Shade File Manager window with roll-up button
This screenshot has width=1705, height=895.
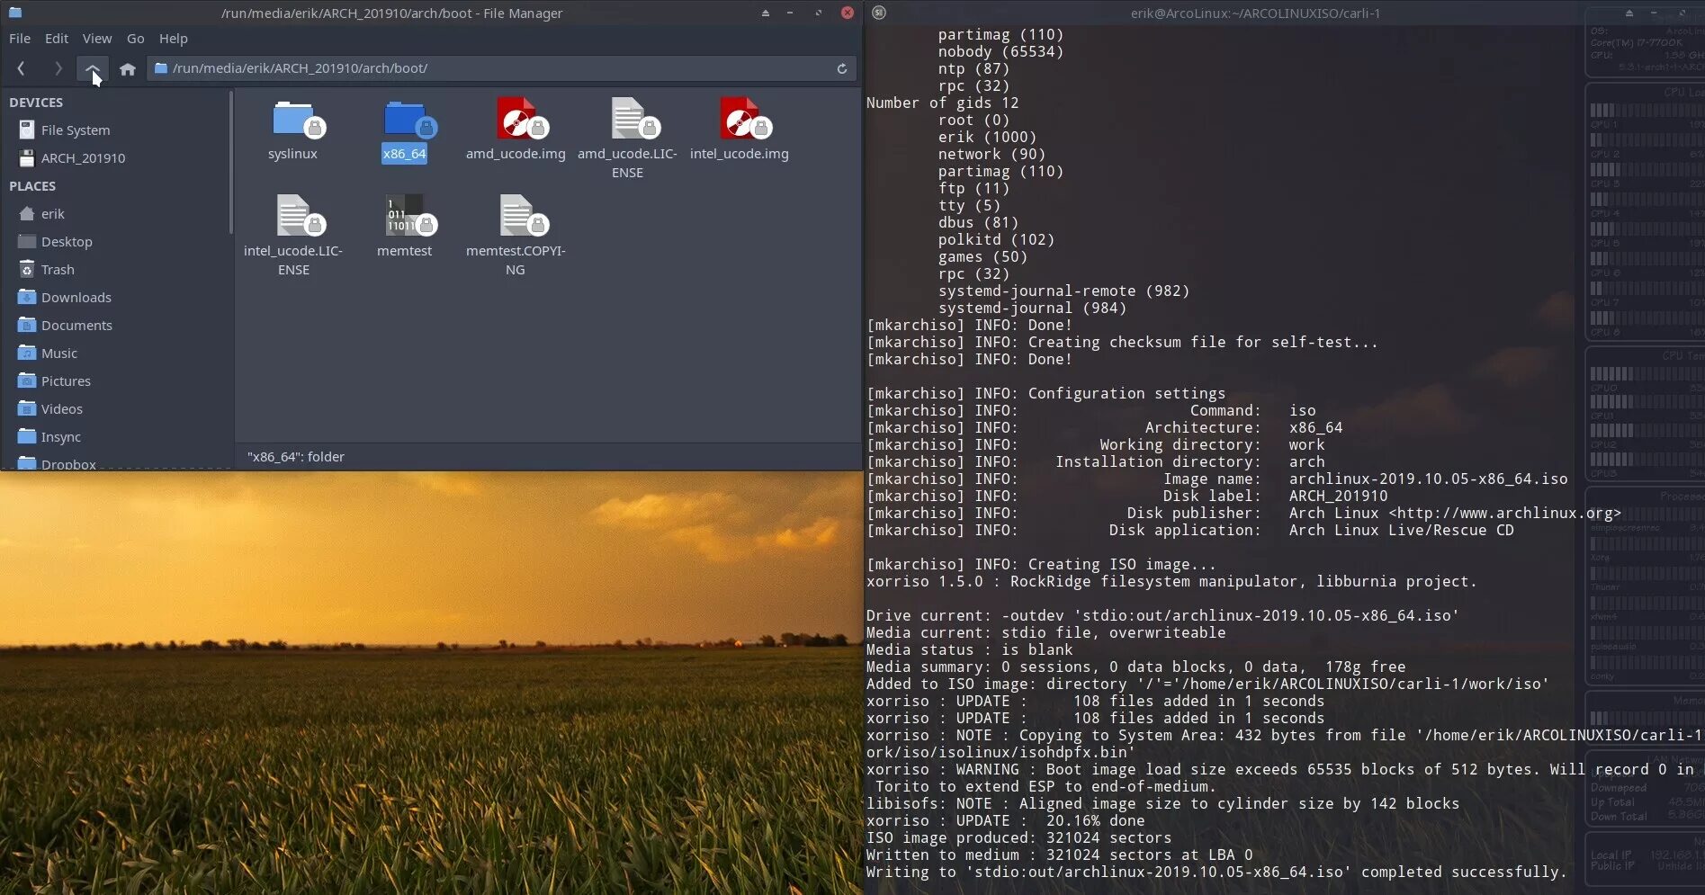(x=766, y=13)
